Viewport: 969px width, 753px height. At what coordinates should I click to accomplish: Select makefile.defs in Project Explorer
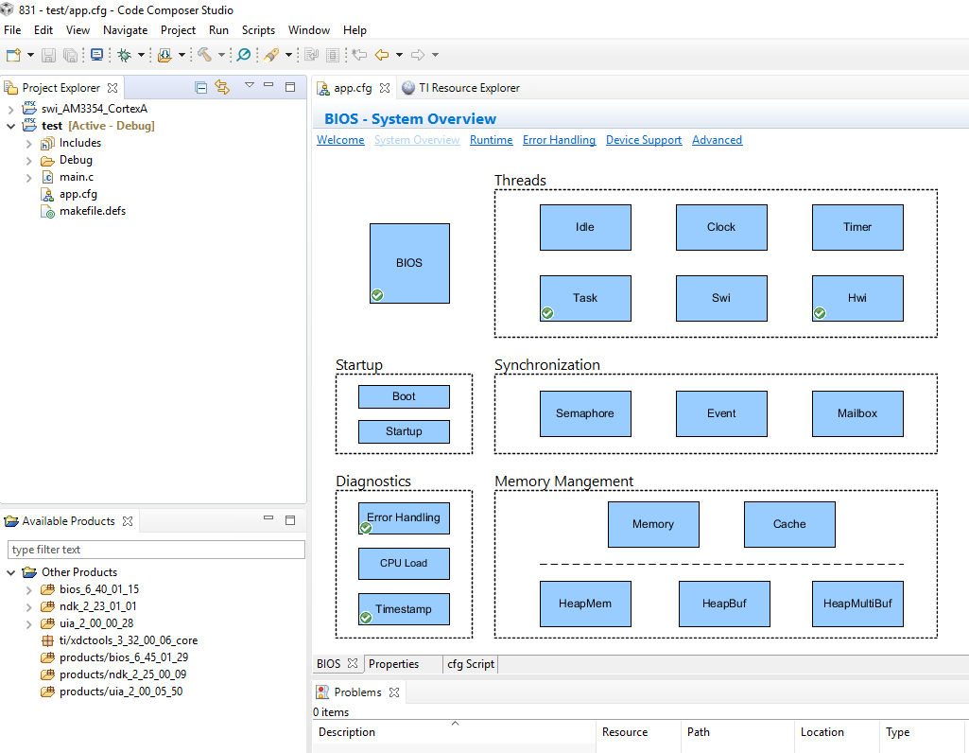(x=92, y=212)
